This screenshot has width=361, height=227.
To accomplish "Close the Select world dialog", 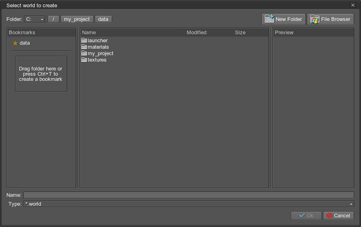I will [x=353, y=5].
